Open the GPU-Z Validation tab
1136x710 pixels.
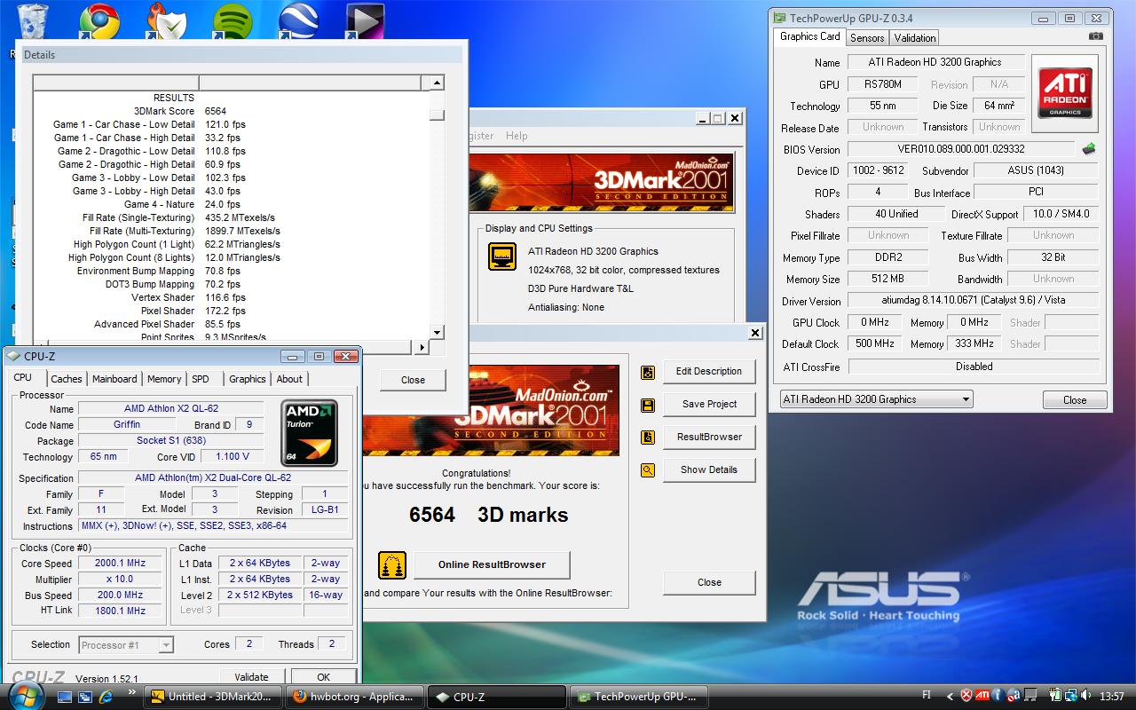[915, 38]
